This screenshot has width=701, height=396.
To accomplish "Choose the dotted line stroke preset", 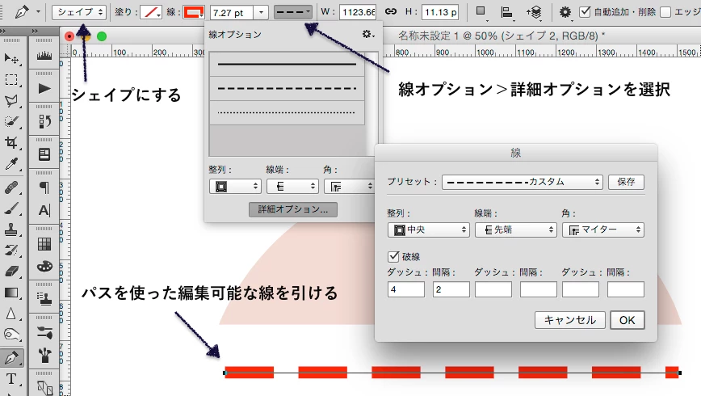I will coord(287,112).
